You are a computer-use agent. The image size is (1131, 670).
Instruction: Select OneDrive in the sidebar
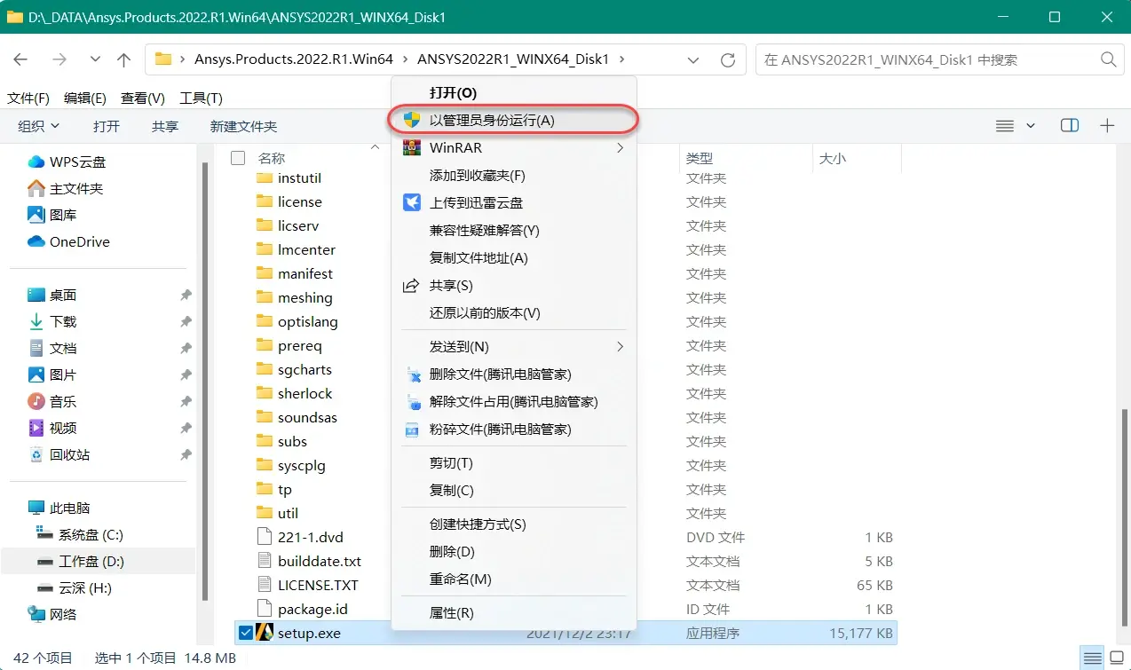[69, 241]
